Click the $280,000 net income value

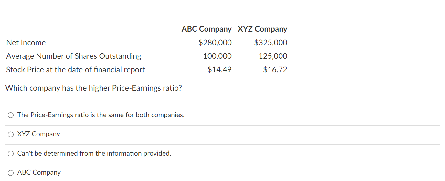point(215,43)
